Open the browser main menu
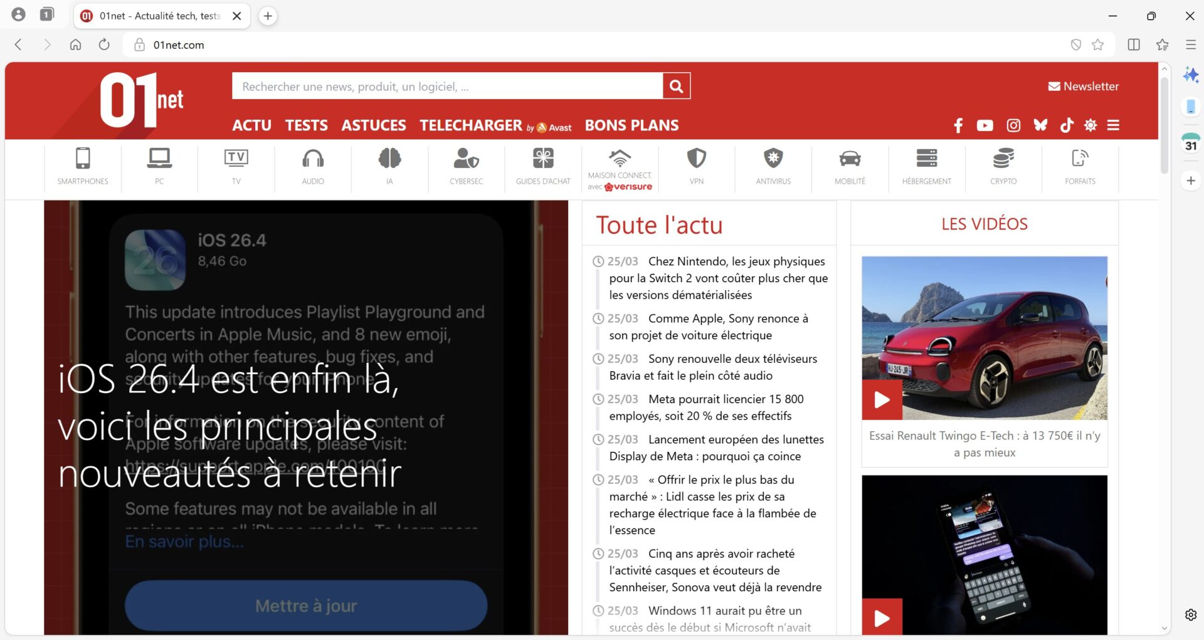 [x=1190, y=45]
